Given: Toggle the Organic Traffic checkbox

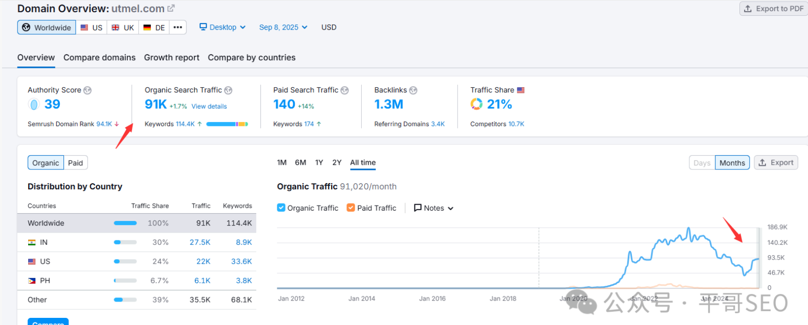Looking at the screenshot, I should (281, 208).
